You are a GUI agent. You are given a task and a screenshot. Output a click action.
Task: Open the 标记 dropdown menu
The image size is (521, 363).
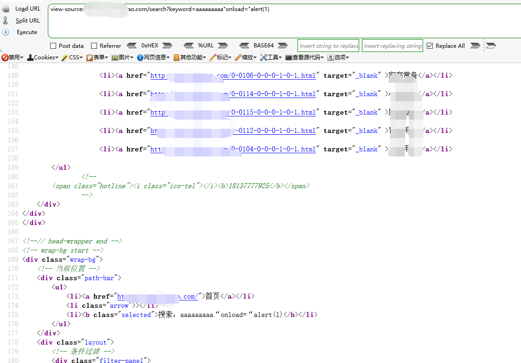[220, 58]
